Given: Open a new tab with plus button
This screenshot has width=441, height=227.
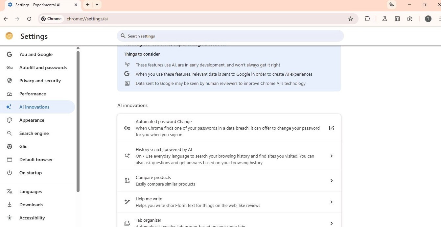Looking at the screenshot, I should click(x=88, y=5).
